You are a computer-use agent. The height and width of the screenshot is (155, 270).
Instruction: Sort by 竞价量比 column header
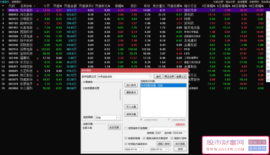point(159,6)
